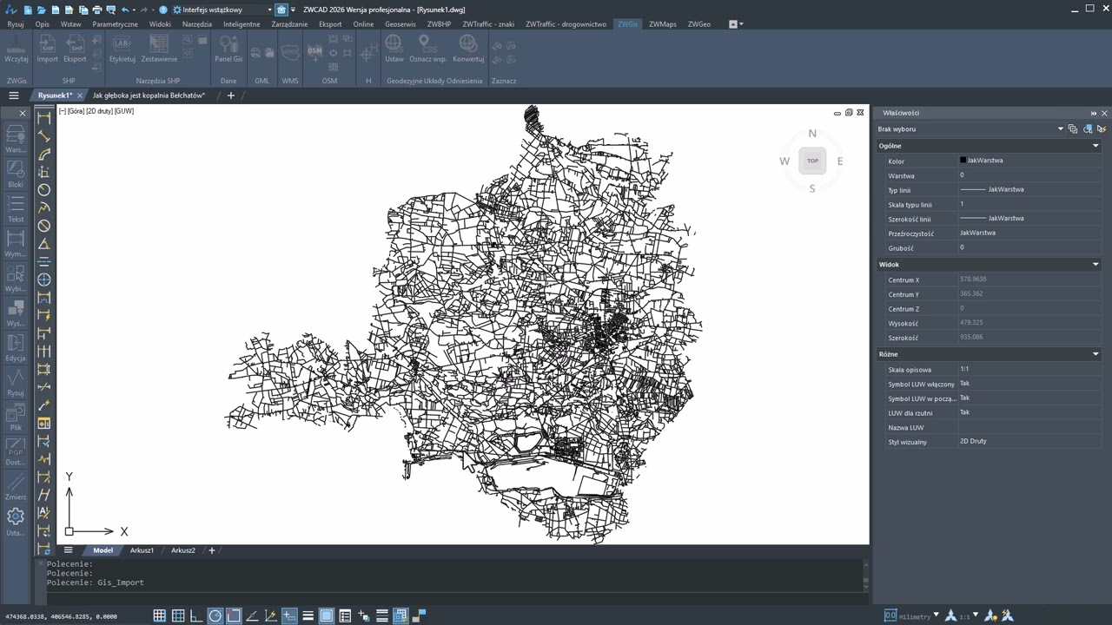
Task: Click the Wczytaj icon in ZWGis group
Action: (x=17, y=48)
